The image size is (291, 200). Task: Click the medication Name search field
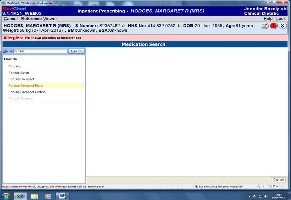[40, 51]
